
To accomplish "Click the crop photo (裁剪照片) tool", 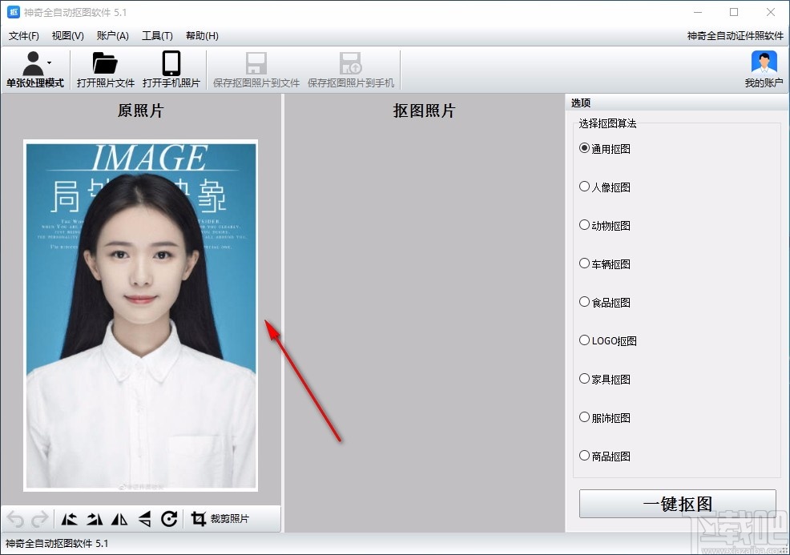I will [220, 519].
